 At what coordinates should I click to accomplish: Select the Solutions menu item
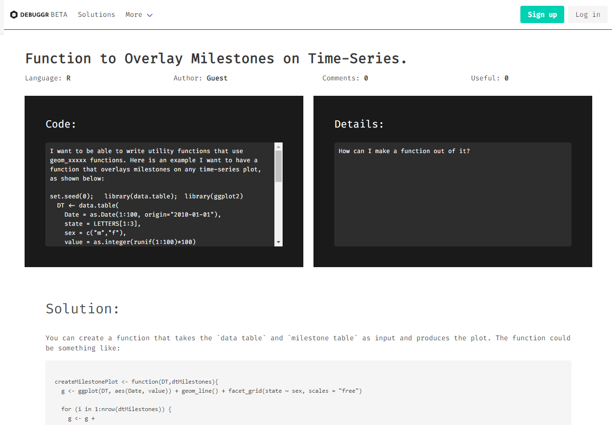(x=96, y=14)
